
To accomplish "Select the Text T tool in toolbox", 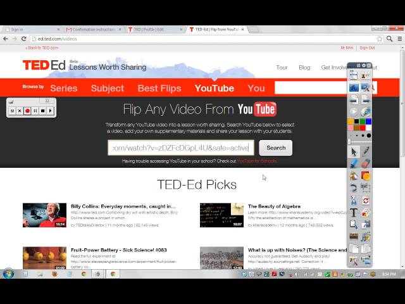I will [354, 213].
